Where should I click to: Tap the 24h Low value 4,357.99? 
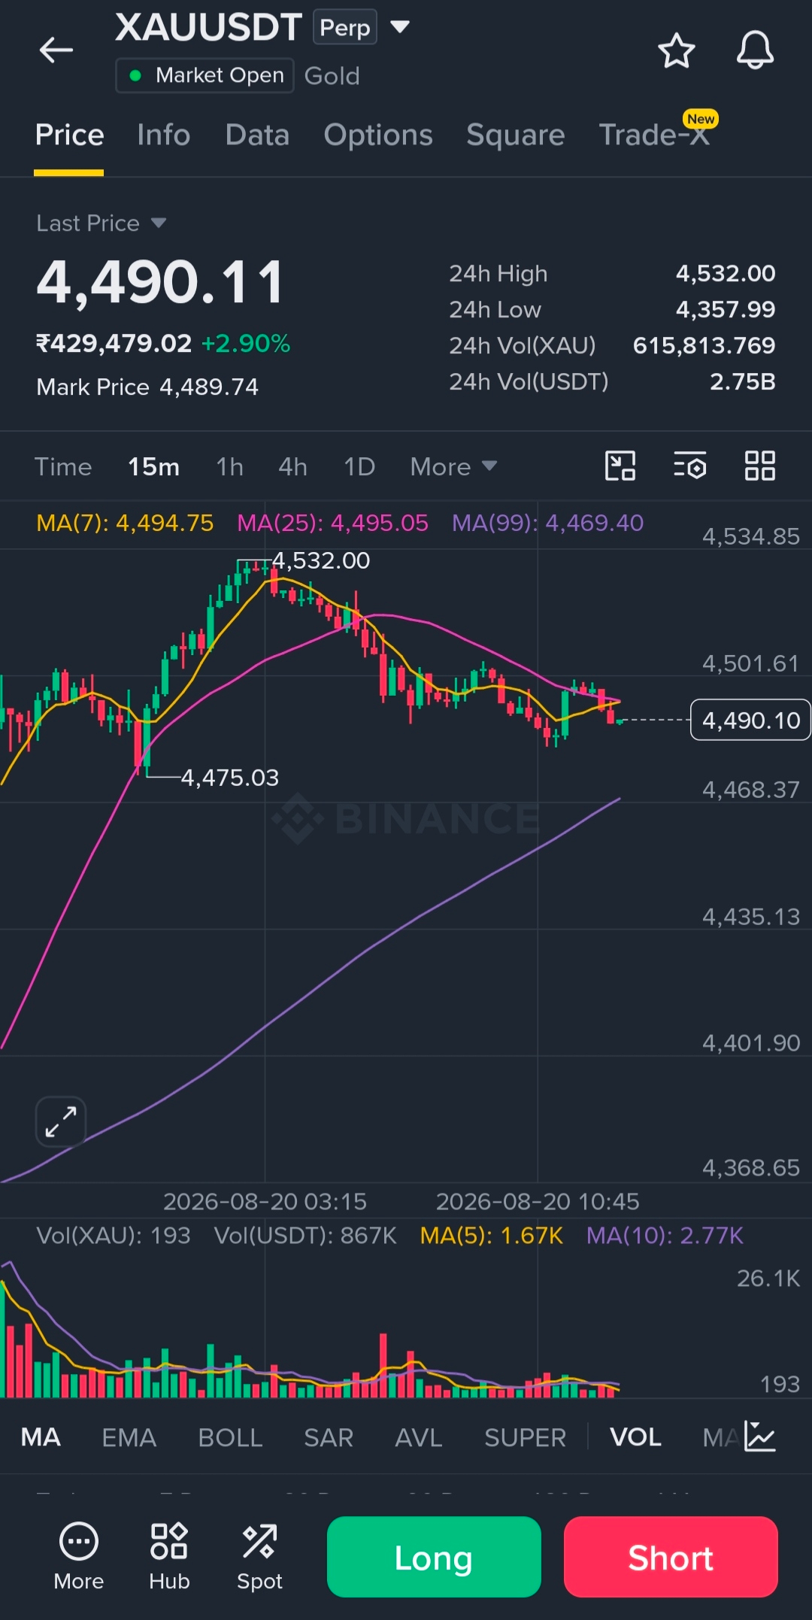726,309
